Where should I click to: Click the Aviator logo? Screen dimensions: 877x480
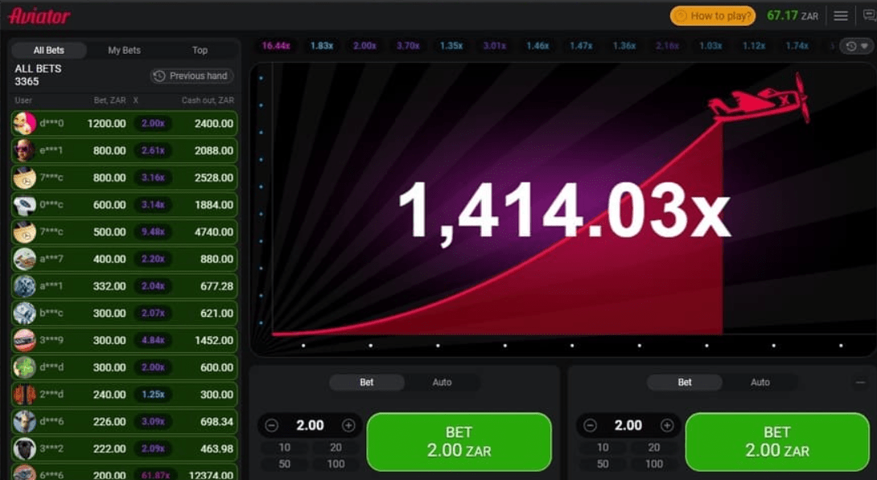39,16
